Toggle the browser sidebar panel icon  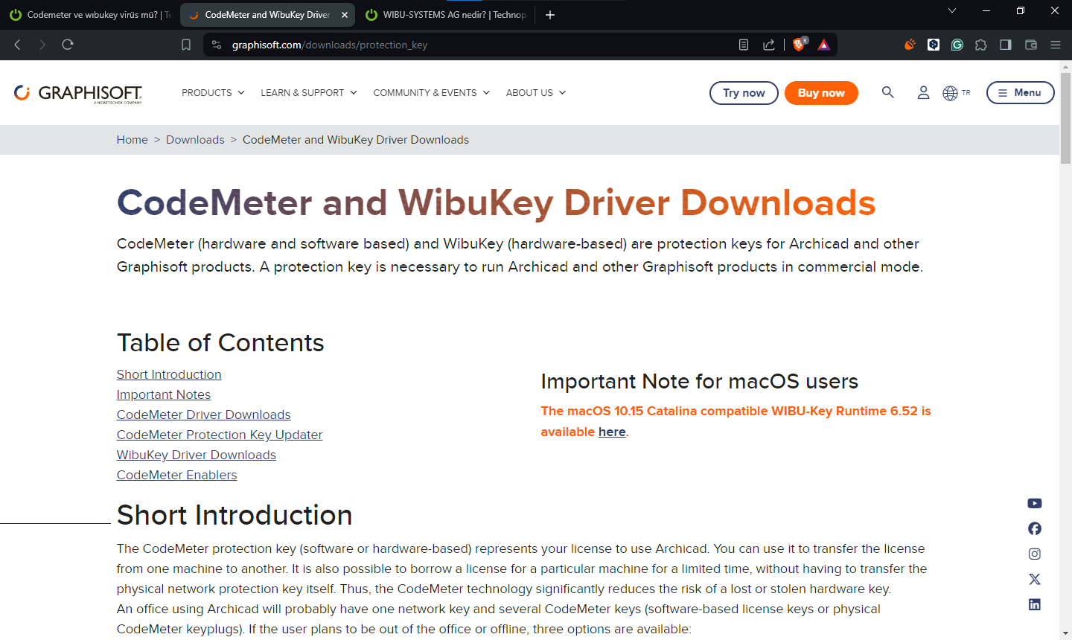tap(1006, 45)
